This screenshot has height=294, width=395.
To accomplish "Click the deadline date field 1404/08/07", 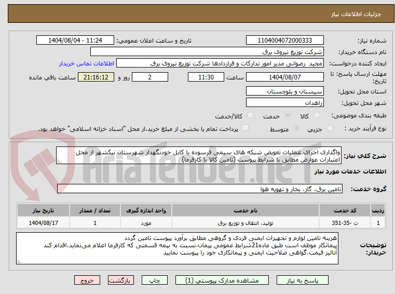I will [x=284, y=77].
